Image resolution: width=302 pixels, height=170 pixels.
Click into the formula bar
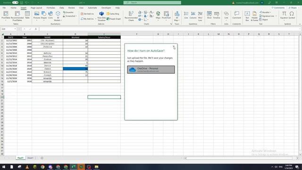point(169,29)
